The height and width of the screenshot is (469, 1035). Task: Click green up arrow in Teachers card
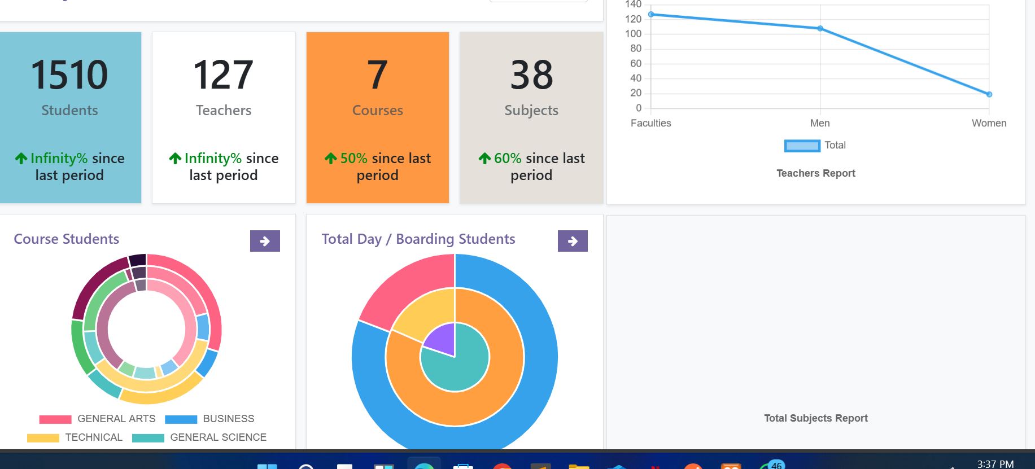point(175,159)
